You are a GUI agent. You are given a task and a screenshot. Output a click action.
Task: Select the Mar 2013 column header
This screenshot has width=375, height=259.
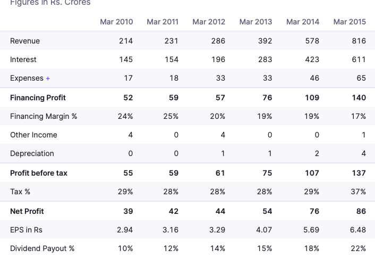[255, 22]
